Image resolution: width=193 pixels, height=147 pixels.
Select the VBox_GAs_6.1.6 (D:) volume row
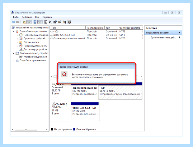96,35
